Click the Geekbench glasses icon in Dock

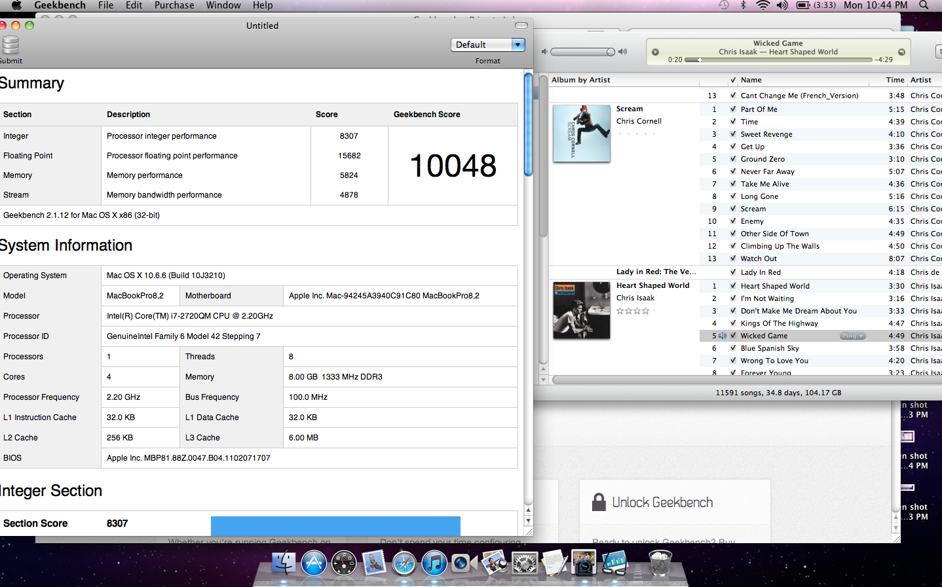click(x=614, y=562)
